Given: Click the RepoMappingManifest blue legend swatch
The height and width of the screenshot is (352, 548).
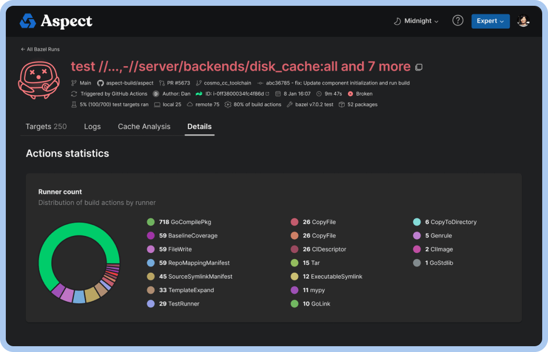Looking at the screenshot, I should pyautogui.click(x=151, y=263).
